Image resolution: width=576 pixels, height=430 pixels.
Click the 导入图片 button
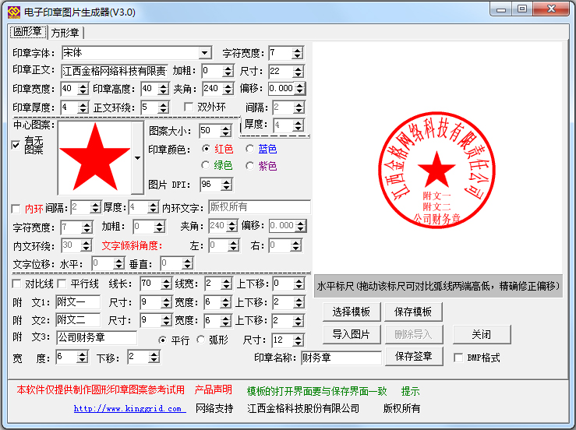[x=352, y=334]
